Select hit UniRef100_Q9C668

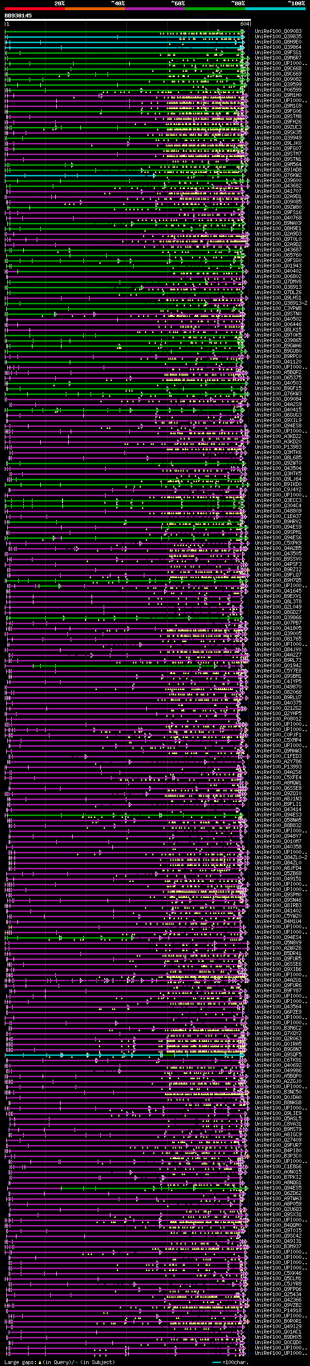278,68
